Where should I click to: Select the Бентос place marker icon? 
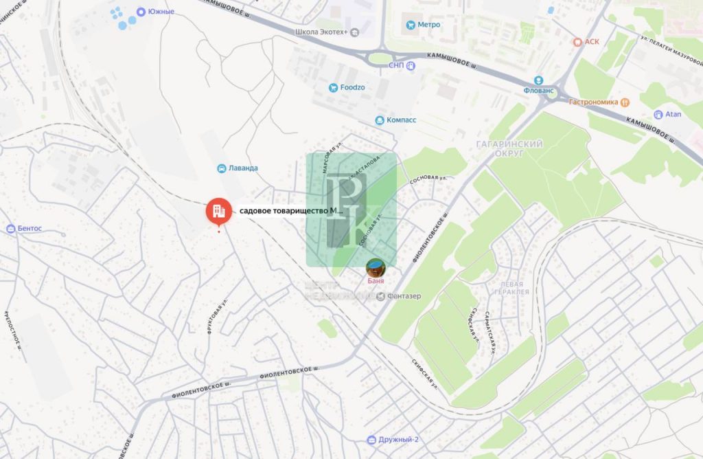[11, 229]
